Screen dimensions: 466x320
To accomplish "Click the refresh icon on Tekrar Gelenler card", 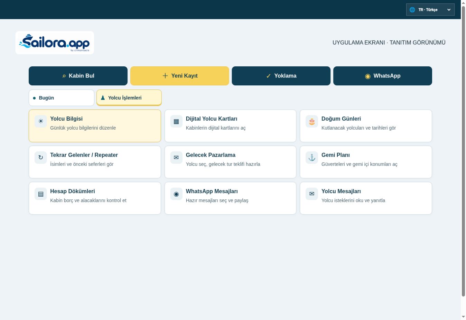I will [x=41, y=158].
